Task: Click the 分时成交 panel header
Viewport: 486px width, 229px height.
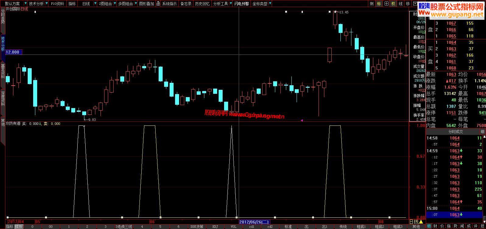Action: click(x=456, y=132)
